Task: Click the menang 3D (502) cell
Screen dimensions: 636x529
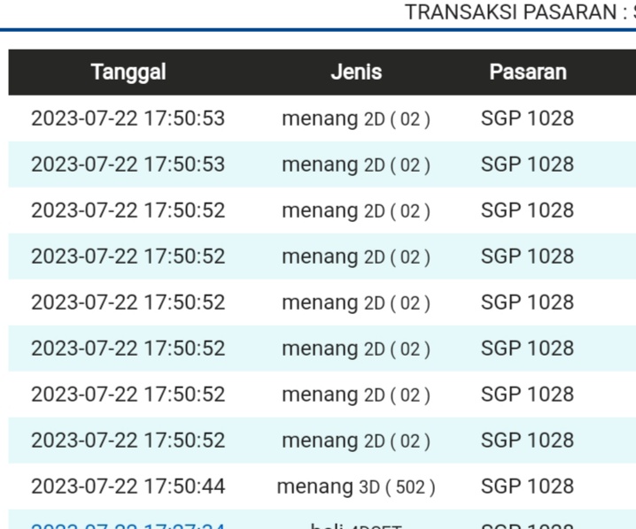Action: click(356, 487)
